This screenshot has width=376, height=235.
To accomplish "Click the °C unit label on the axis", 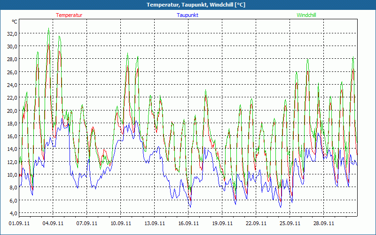I will [x=15, y=22].
